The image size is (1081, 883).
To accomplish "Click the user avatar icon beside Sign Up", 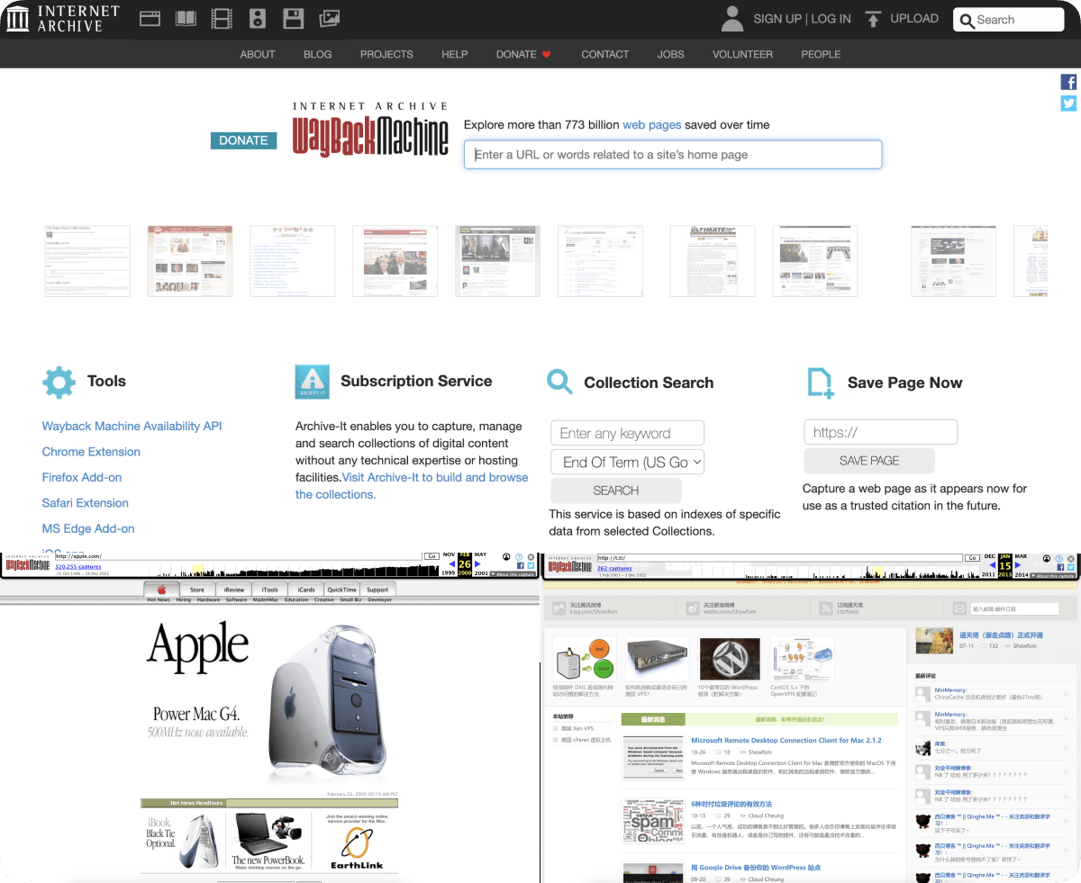I will click(x=732, y=19).
